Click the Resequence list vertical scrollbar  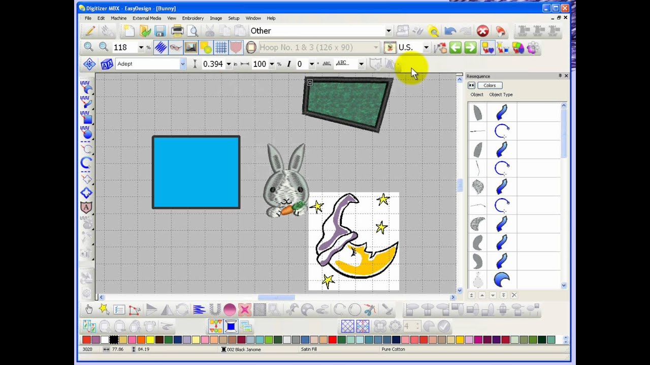[x=564, y=195]
